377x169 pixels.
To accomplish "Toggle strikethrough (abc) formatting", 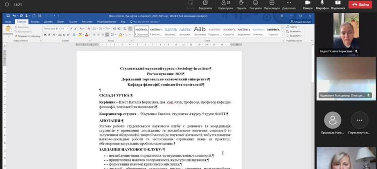I will point(60,35).
